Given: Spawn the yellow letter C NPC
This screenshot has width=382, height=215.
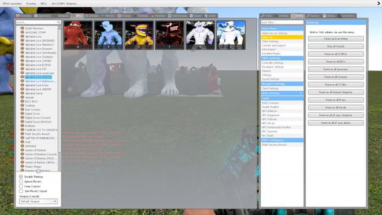Looking at the screenshot, I should click(139, 35).
